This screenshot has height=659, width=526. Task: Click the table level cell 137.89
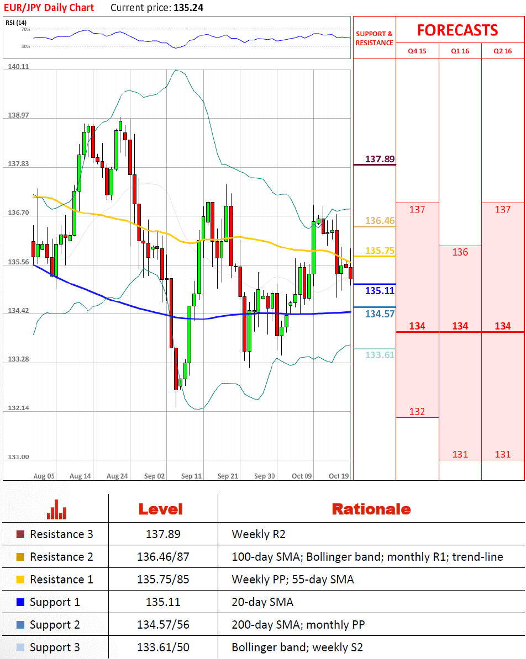pos(163,534)
